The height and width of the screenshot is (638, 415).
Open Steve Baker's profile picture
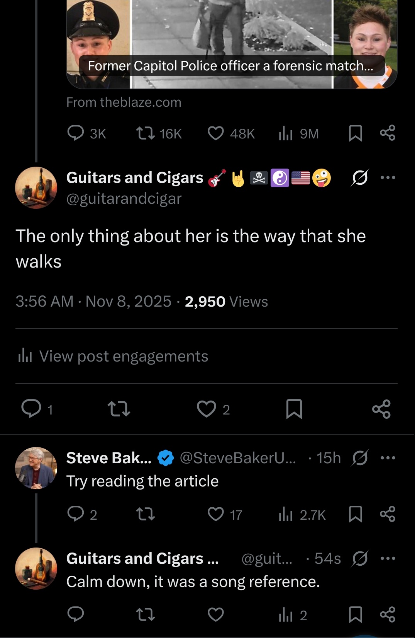point(36,468)
